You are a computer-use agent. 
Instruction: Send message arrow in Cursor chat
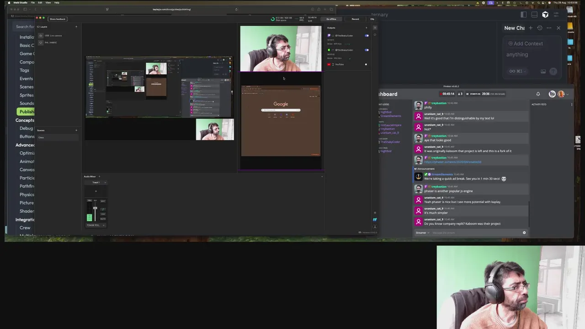pos(553,71)
